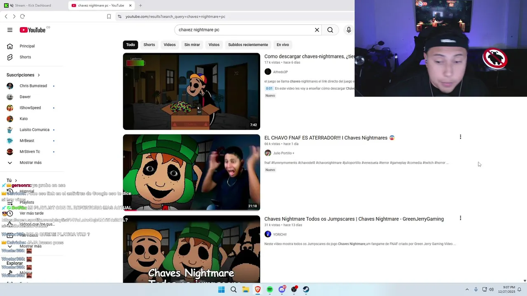Screen dimensions: 527x296
Task: Open EL CHAVO FNAF ES ATERRADOR video title
Action: pyautogui.click(x=329, y=138)
